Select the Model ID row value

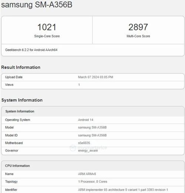pyautogui.click(x=92, y=135)
